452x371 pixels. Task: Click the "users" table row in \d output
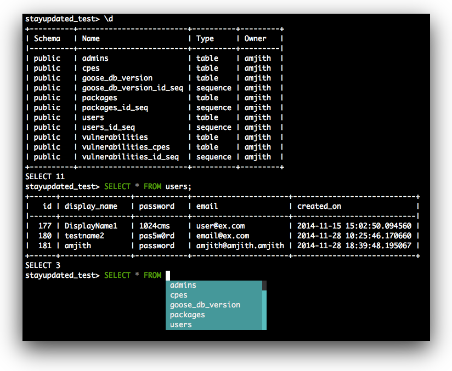(92, 117)
